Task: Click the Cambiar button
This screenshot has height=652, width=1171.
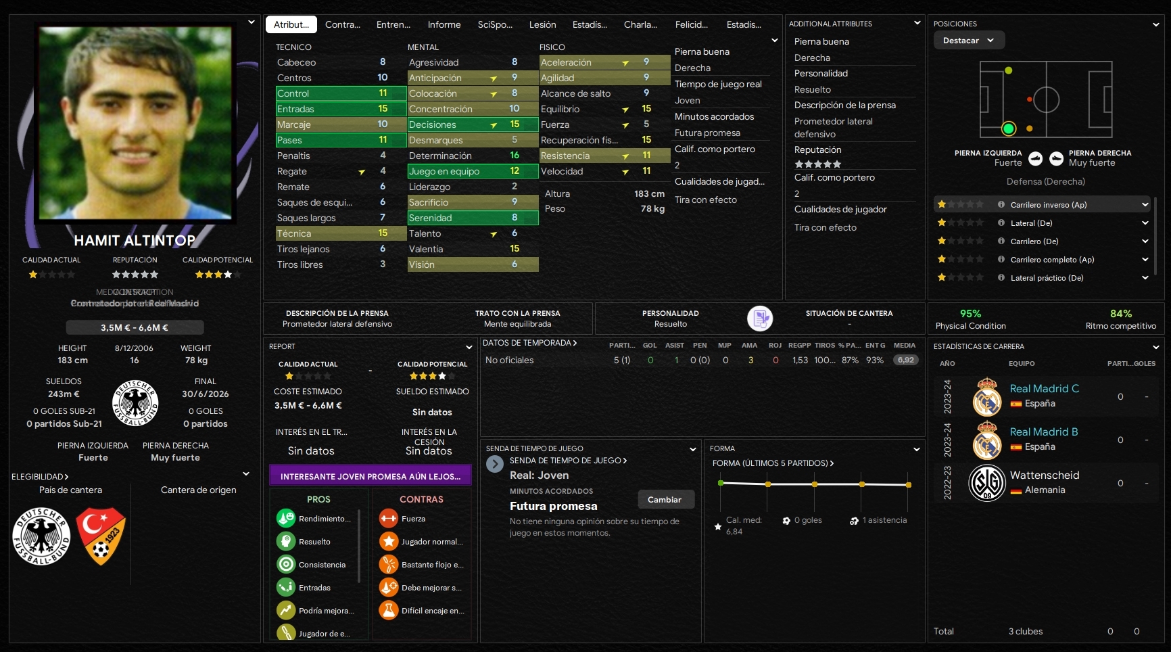Action: [x=665, y=500]
